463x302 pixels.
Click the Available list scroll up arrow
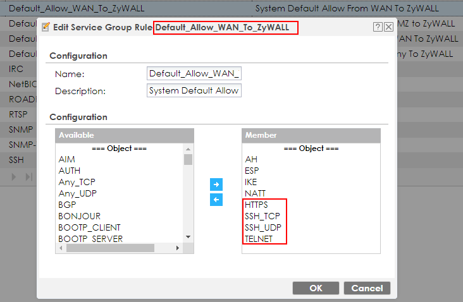pos(188,148)
